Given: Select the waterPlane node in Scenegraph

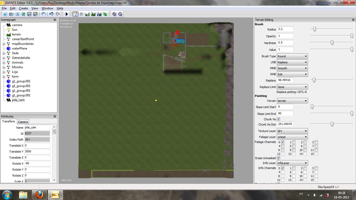Looking at the screenshot, I should pos(20,48).
